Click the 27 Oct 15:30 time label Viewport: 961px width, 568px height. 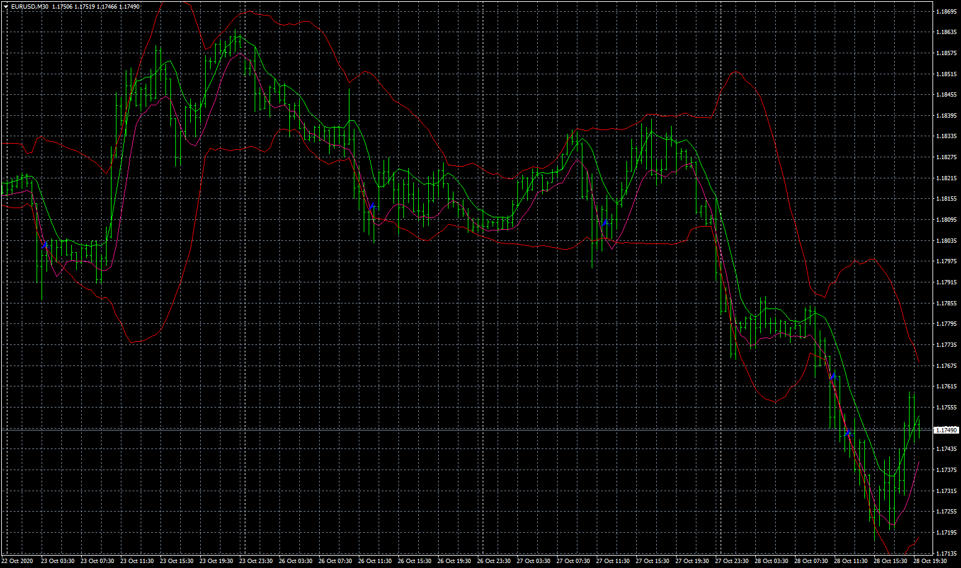pos(652,561)
